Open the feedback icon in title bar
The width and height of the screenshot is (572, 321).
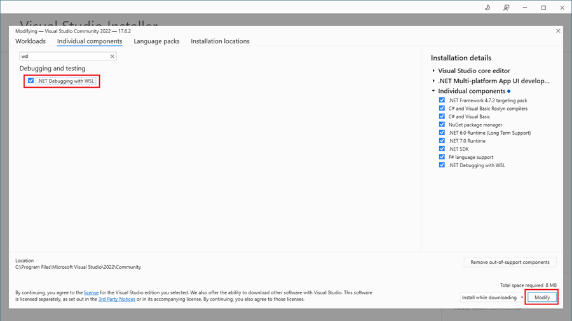(x=506, y=8)
